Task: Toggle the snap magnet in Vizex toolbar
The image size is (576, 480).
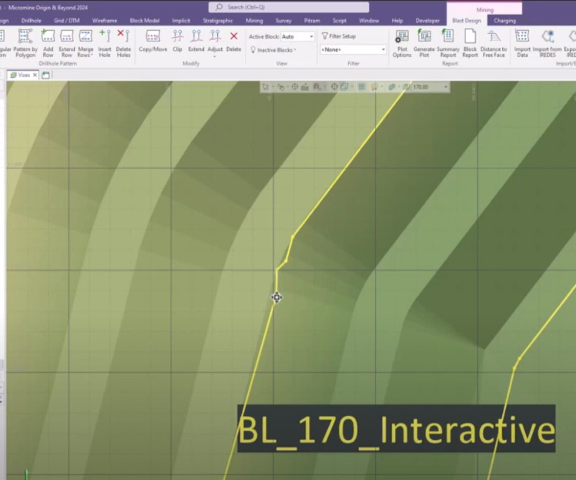Action: [x=316, y=87]
